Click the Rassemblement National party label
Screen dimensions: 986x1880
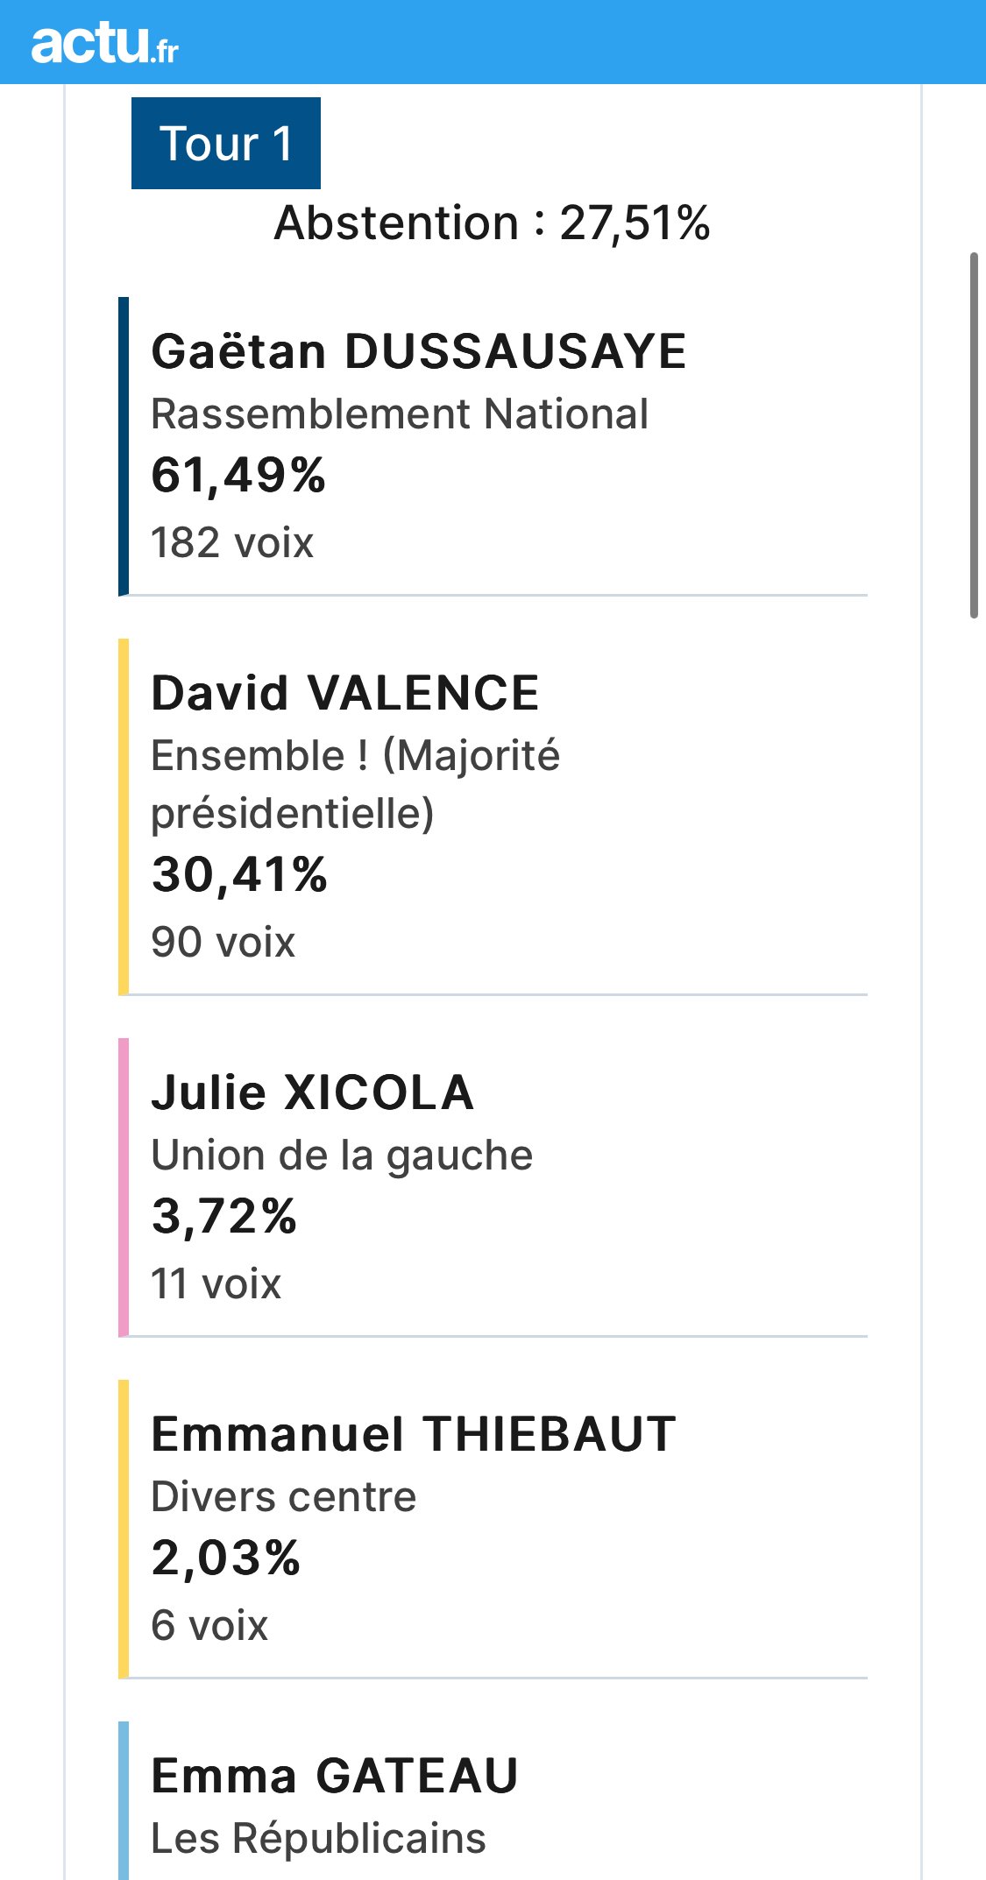[x=400, y=413]
